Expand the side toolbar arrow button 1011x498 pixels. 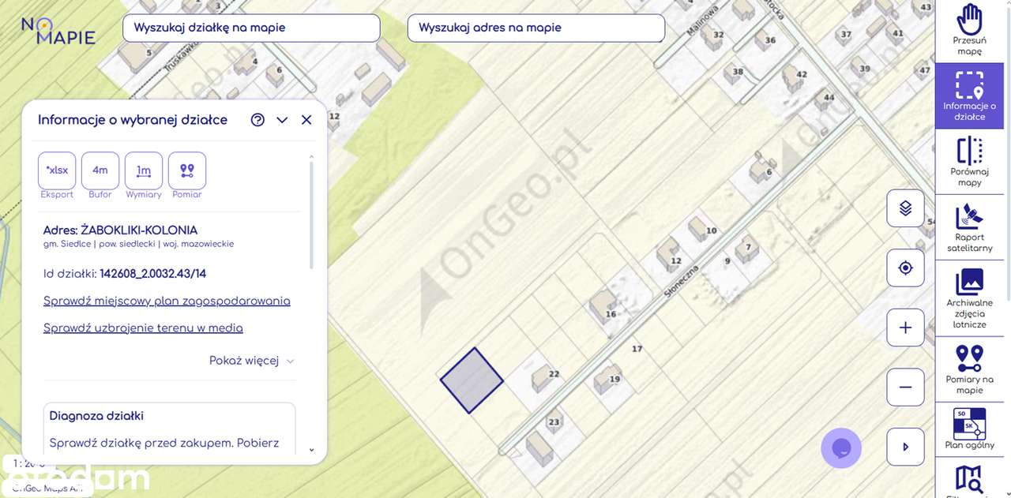905,447
